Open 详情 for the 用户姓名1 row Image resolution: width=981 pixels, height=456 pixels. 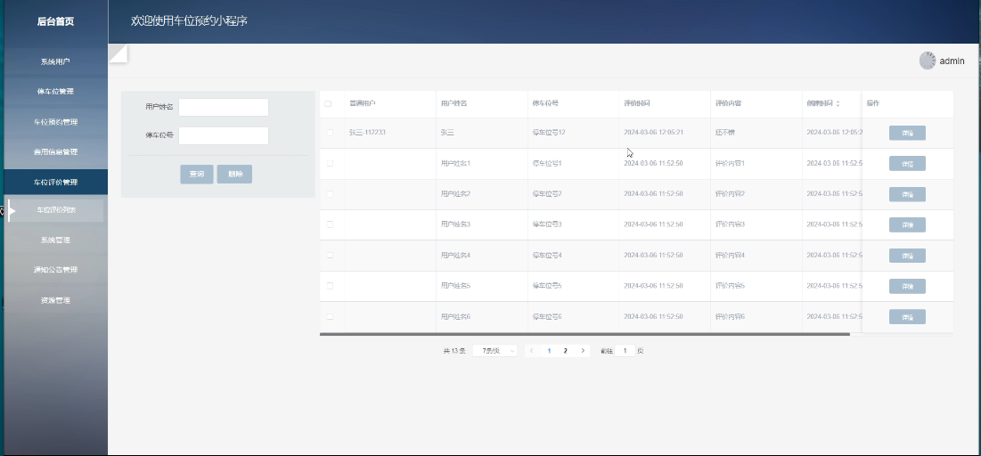point(907,163)
